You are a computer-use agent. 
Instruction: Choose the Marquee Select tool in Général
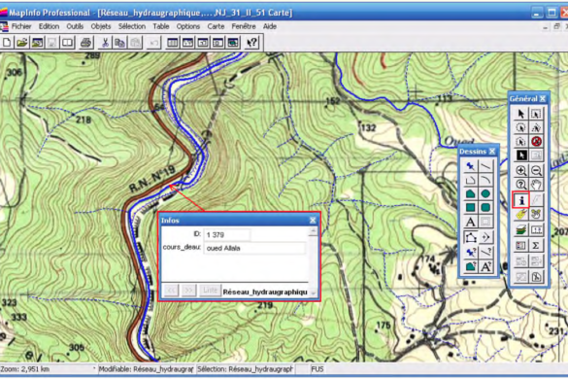tap(536, 114)
